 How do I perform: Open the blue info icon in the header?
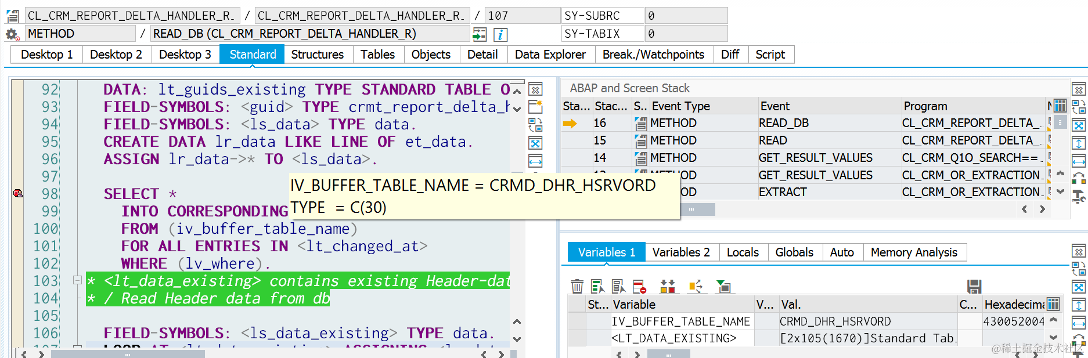click(x=500, y=35)
